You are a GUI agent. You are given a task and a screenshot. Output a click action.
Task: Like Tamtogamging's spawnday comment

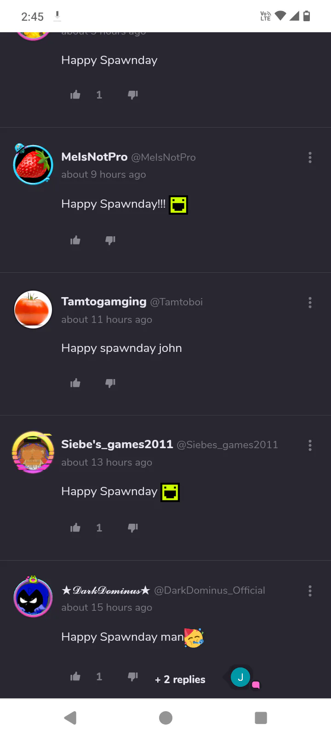(75, 383)
